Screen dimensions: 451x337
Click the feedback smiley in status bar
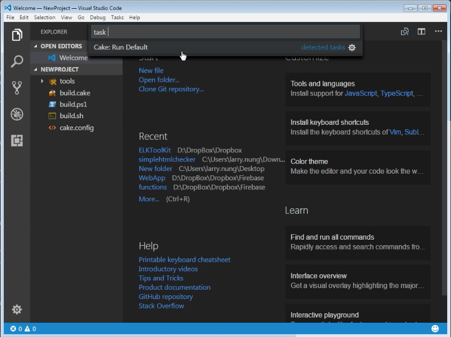435,328
